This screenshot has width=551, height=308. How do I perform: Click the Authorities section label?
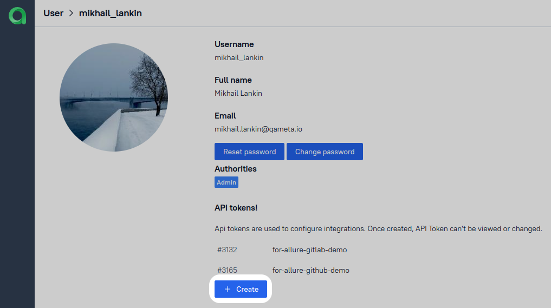tap(236, 169)
